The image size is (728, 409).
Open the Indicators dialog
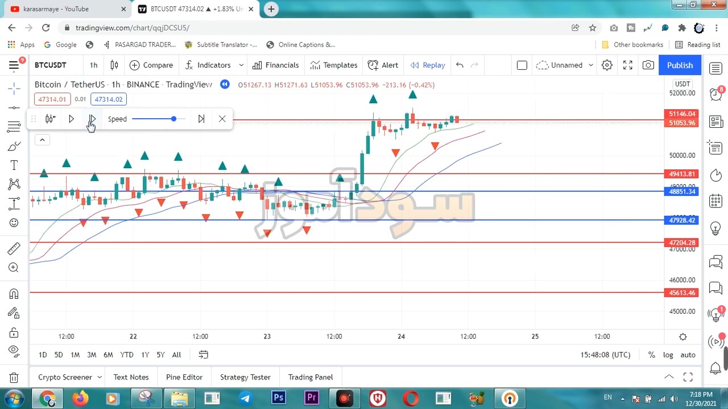tap(208, 65)
